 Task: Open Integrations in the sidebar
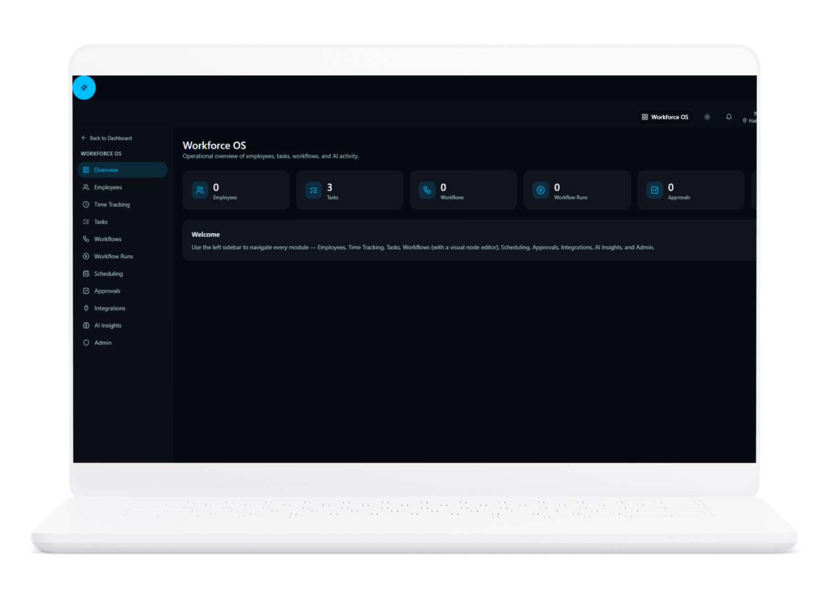click(x=122, y=308)
